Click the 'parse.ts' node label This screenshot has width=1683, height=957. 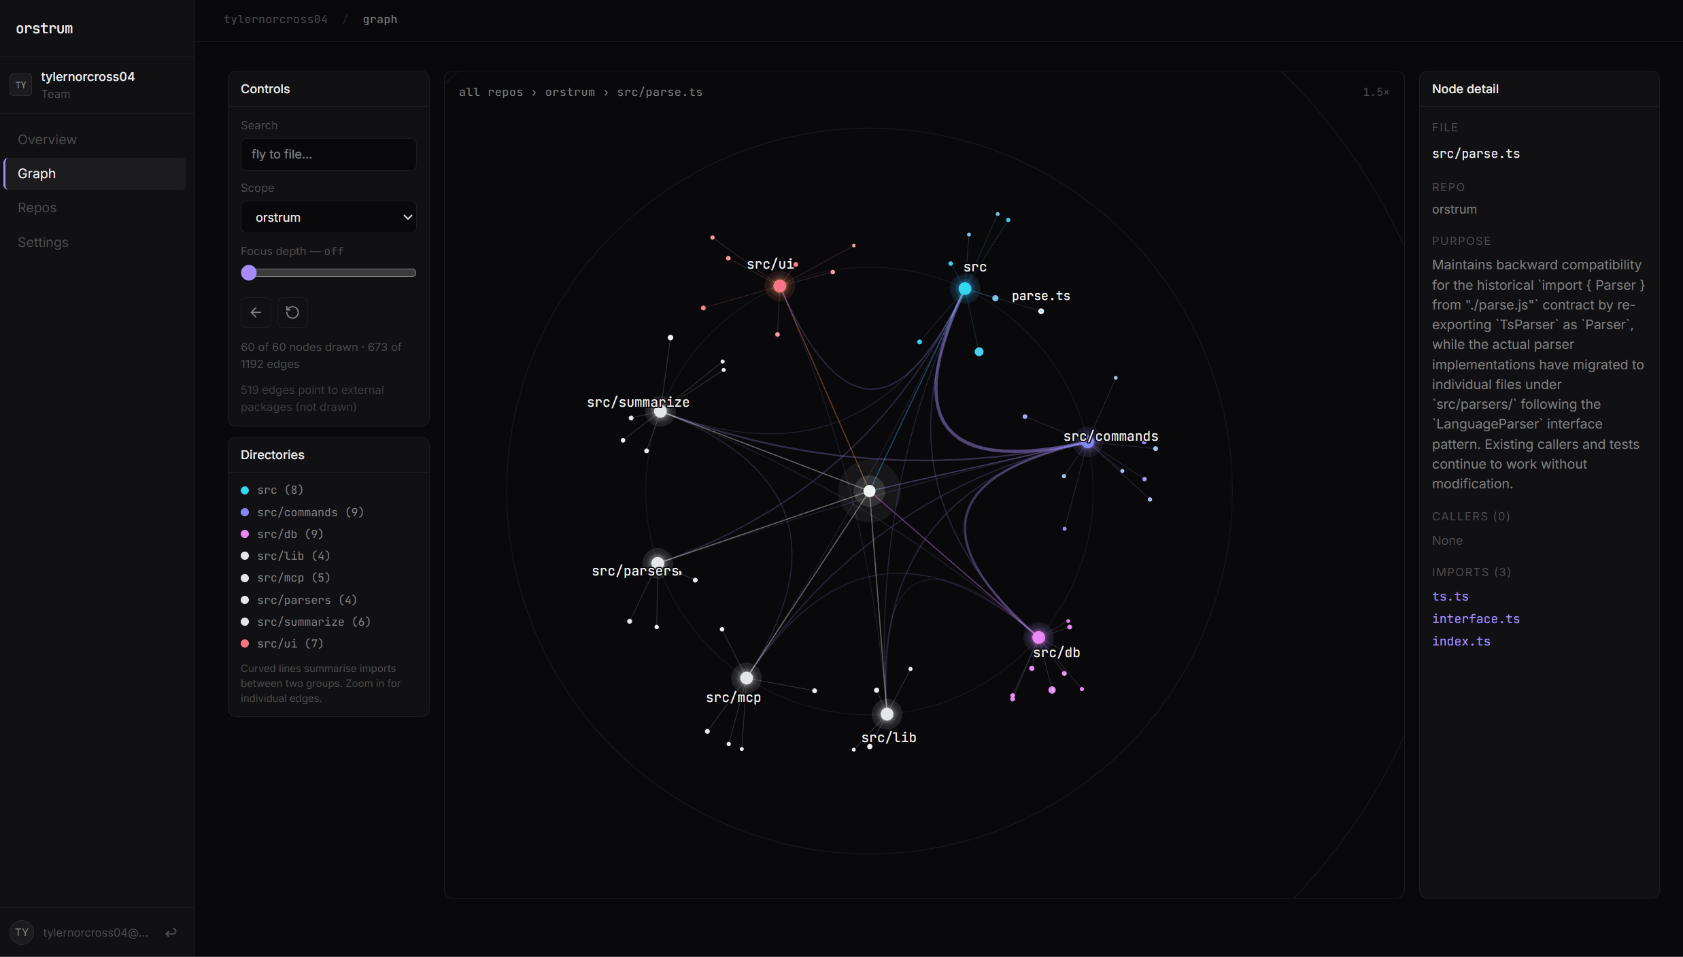point(1041,296)
